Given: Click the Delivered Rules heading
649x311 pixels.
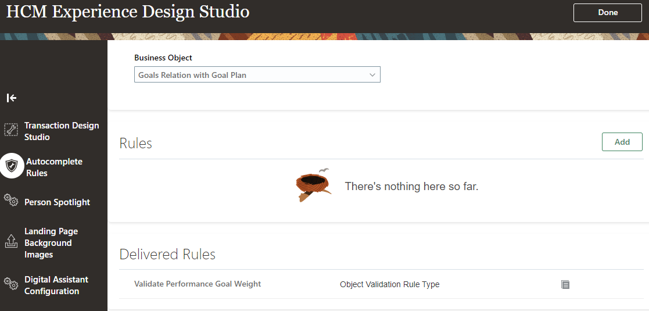Looking at the screenshot, I should click(167, 254).
